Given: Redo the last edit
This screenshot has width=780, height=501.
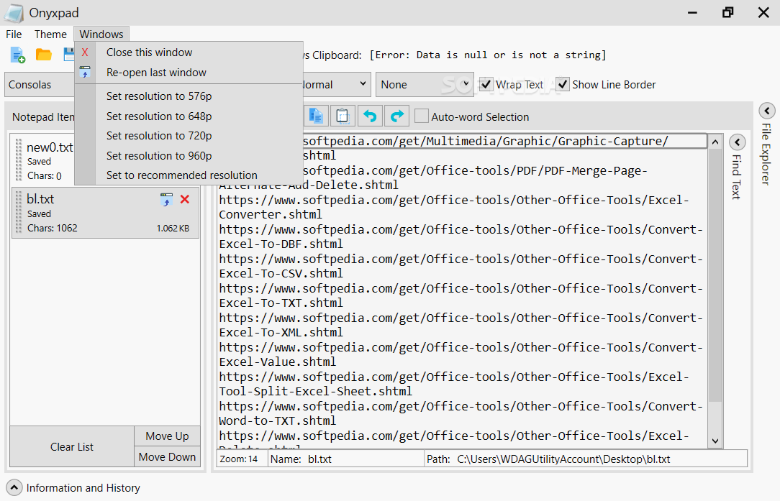Looking at the screenshot, I should (396, 116).
